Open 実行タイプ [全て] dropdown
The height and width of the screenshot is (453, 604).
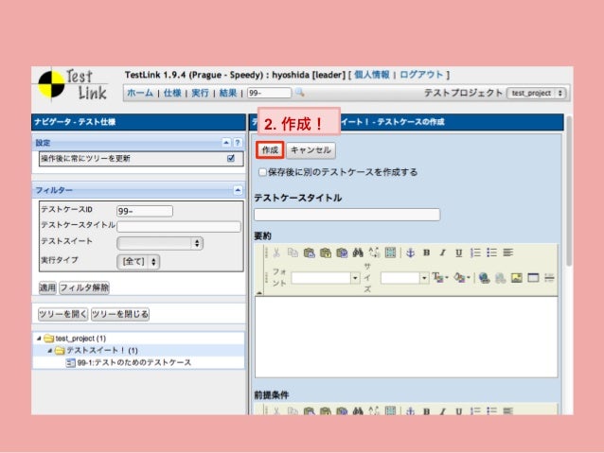[x=138, y=262]
